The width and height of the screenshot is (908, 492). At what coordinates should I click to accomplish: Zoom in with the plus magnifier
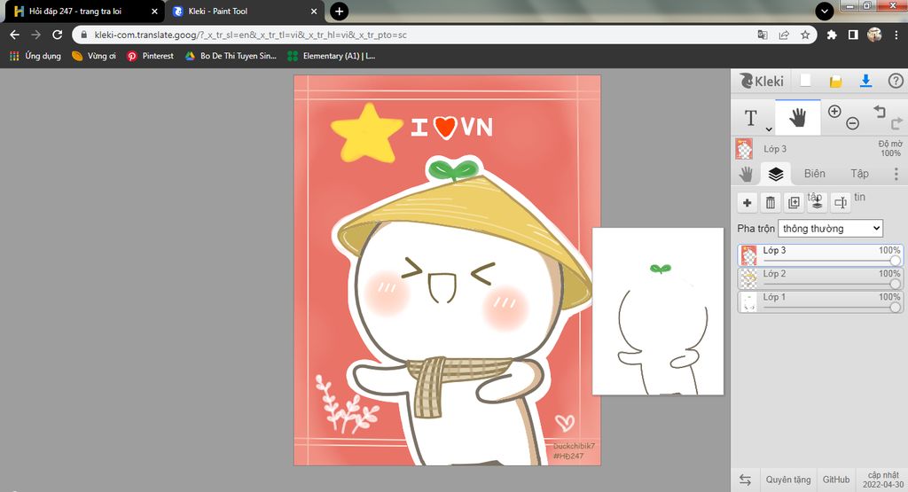tap(834, 112)
